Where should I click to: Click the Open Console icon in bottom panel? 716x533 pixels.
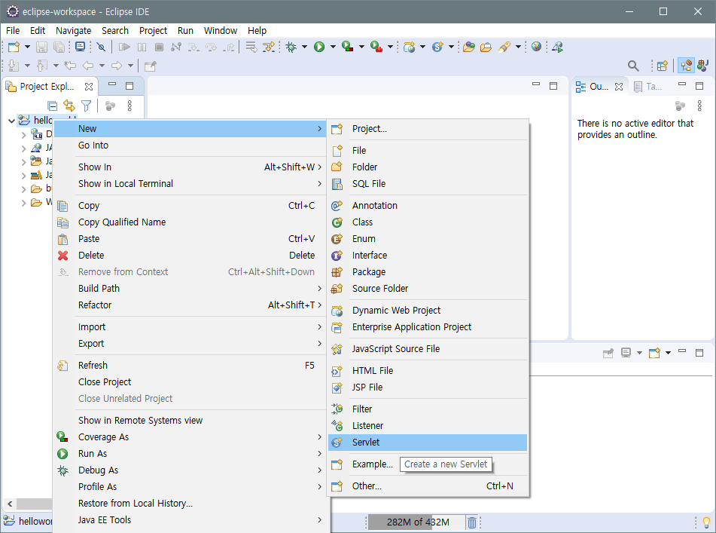654,353
